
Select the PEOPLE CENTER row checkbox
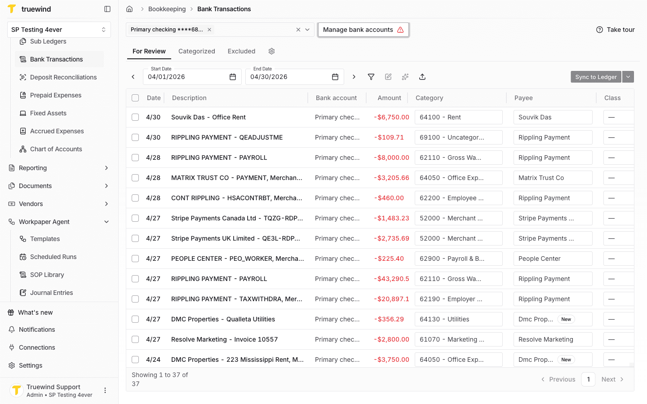point(135,259)
